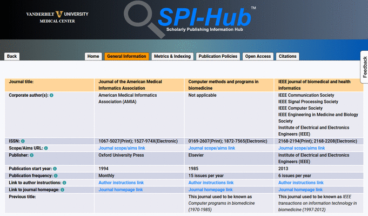Click ISSN value 0169-2607(Print)

point(205,141)
